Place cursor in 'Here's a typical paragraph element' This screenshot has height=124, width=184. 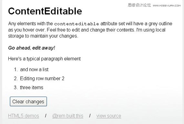click(44, 59)
